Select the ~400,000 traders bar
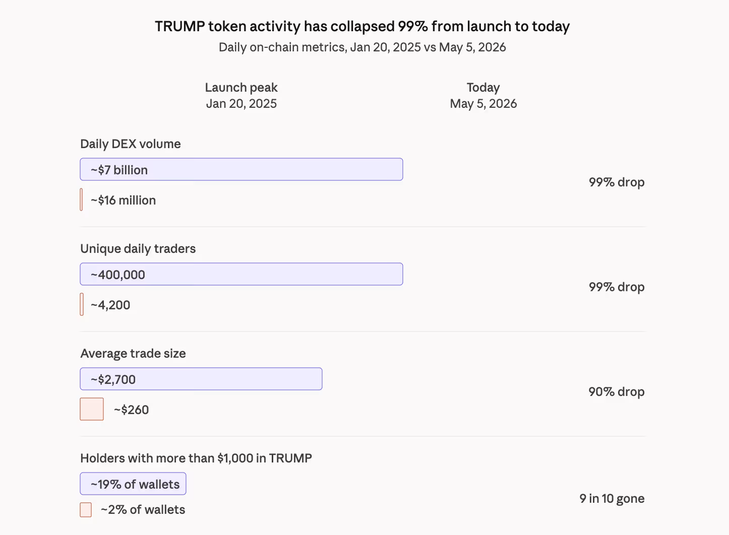Viewport: 729px width, 535px height. coord(241,274)
